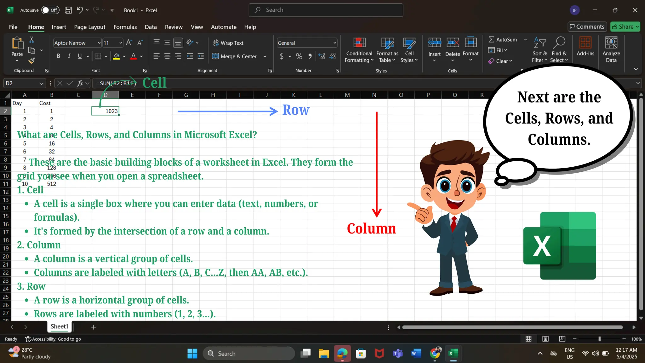Click the Save icon in title bar
Screen dimensions: 645x363
68,10
